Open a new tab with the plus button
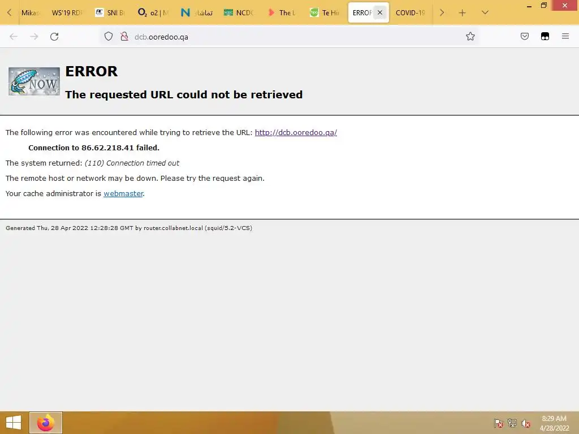The image size is (579, 434). [x=462, y=13]
